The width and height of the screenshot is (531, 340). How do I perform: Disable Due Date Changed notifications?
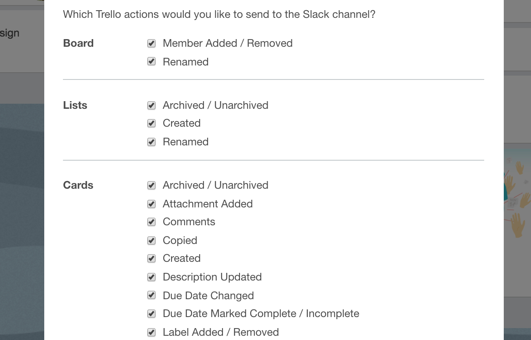point(151,295)
